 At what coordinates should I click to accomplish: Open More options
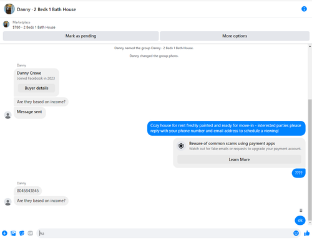pyautogui.click(x=235, y=36)
